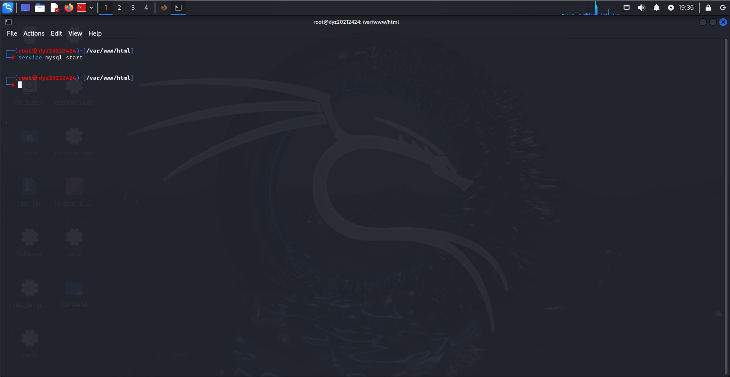Open the file manager from the panel
The width and height of the screenshot is (730, 377).
[40, 8]
